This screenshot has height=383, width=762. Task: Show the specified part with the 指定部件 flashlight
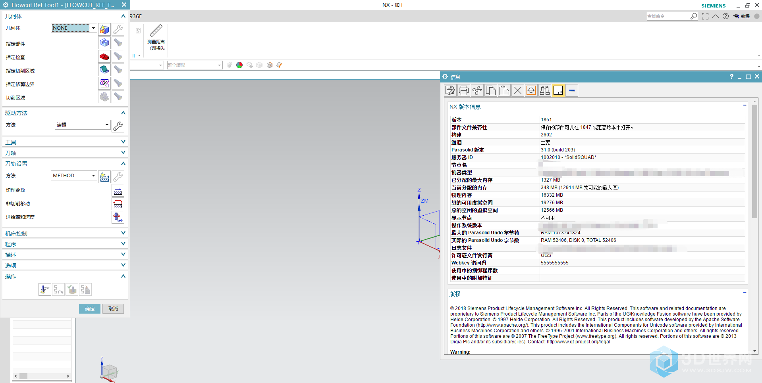[118, 43]
